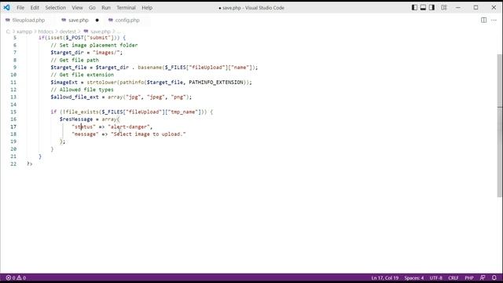Click the save.php breadcrumb segment
This screenshot has height=283, width=503.
[100, 31]
